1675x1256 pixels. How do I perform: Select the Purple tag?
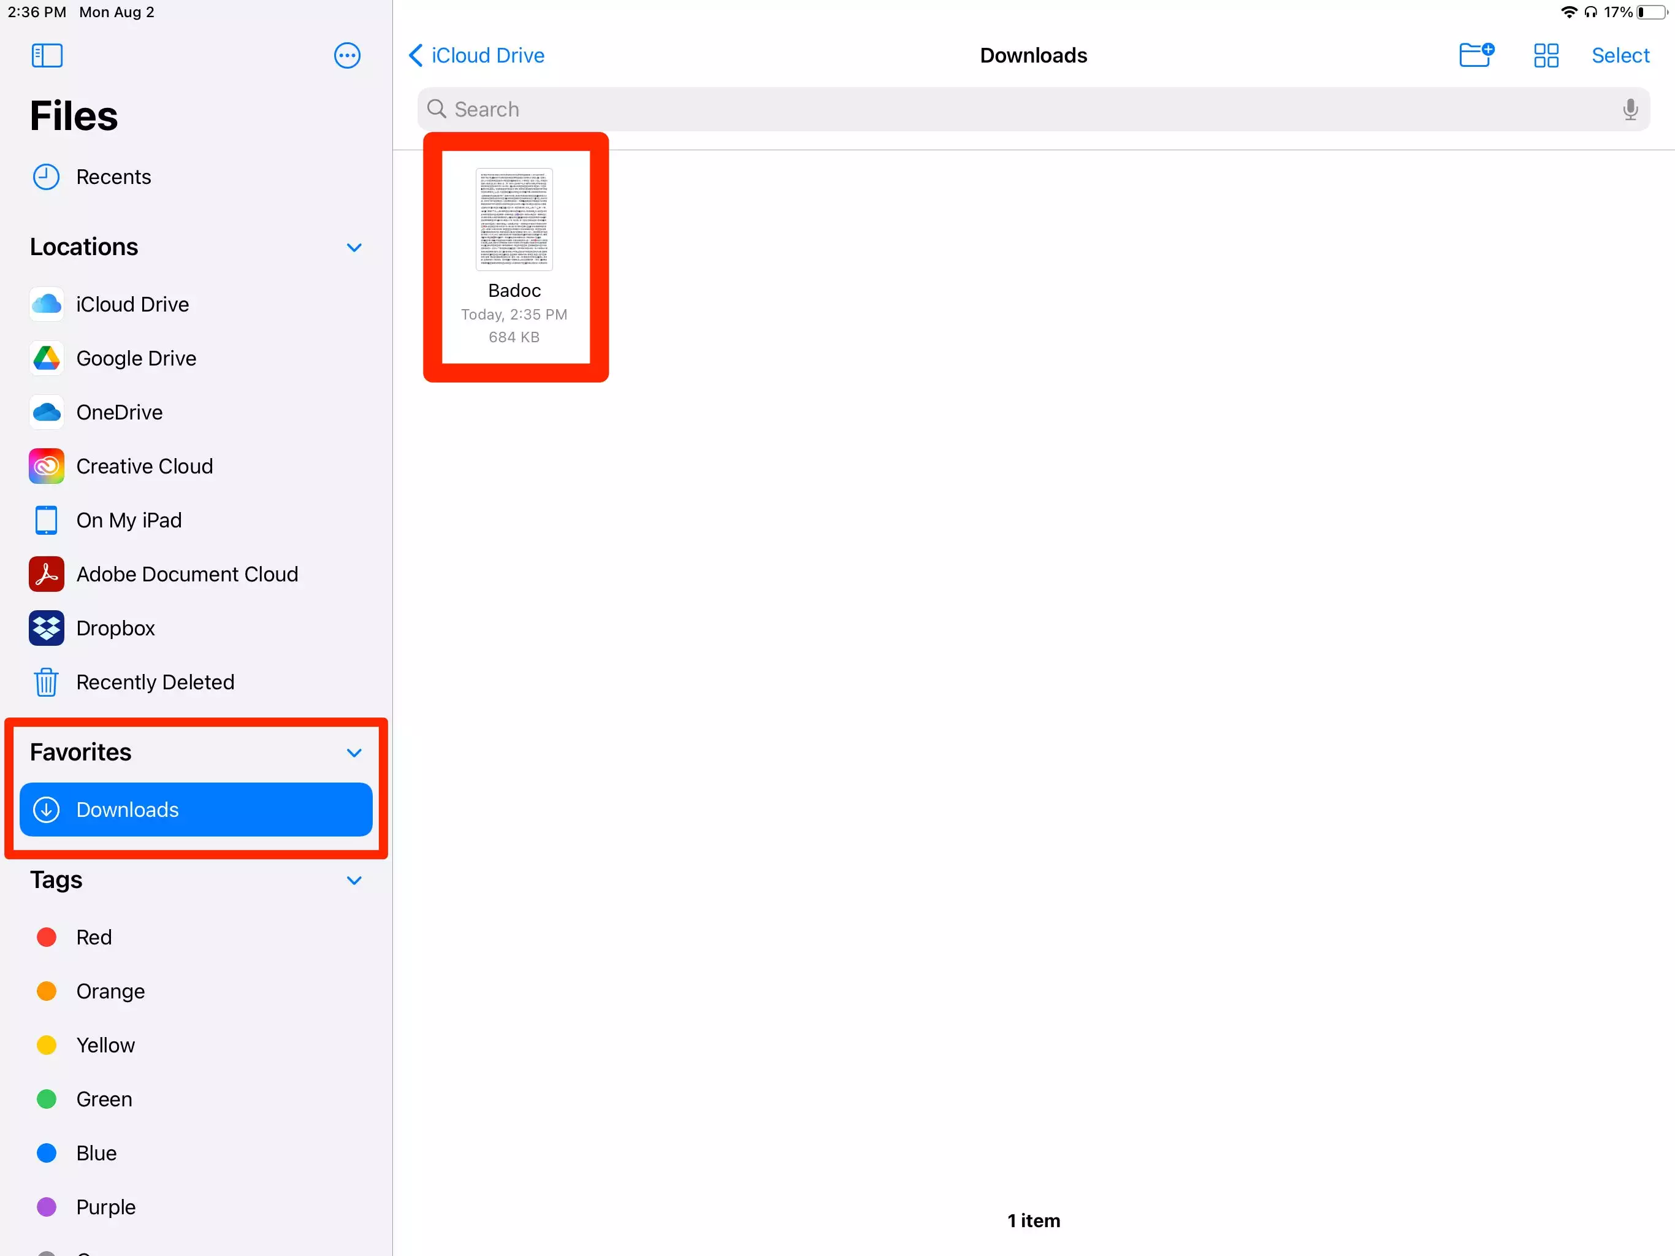[x=105, y=1207]
